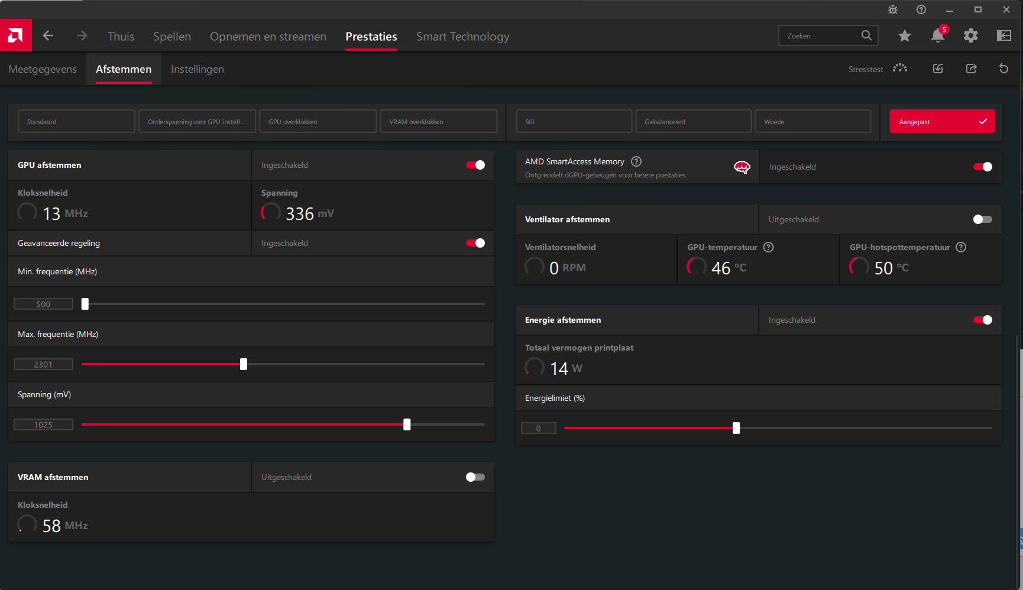Open favorites star icon
Image resolution: width=1023 pixels, height=590 pixels.
(x=904, y=36)
